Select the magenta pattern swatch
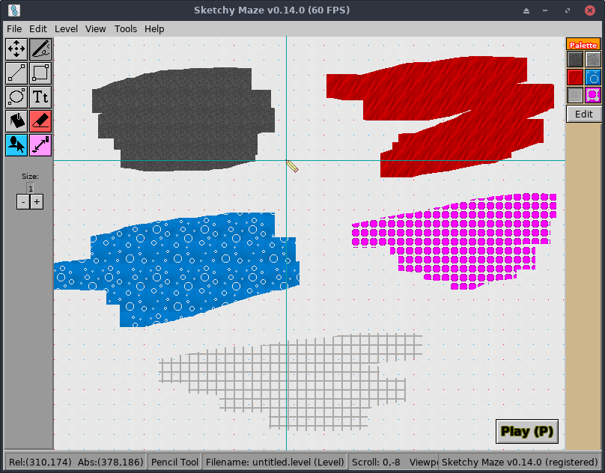 pyautogui.click(x=592, y=95)
